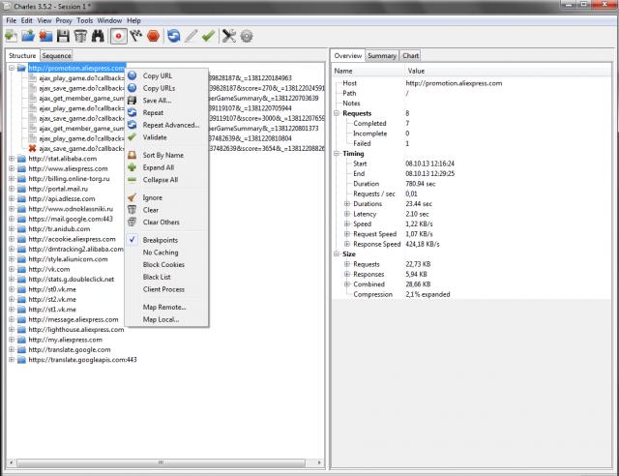Open a saved session via folder icon
This screenshot has width=619, height=476.
pos(28,37)
